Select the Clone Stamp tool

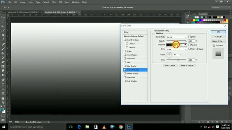tap(3, 53)
